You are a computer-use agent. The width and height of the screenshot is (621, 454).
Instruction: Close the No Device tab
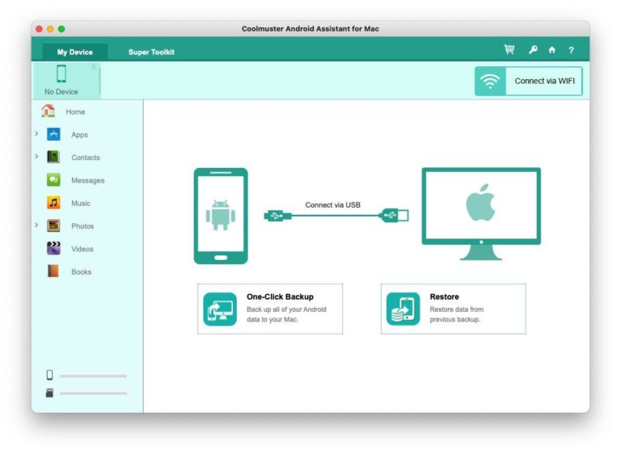[x=94, y=67]
